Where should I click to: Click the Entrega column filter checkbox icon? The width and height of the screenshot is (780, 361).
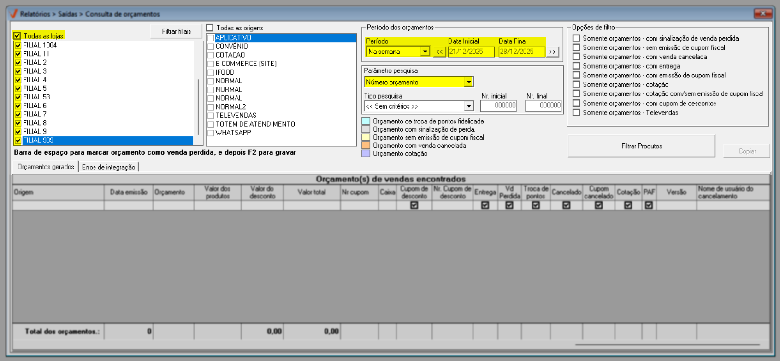click(485, 205)
